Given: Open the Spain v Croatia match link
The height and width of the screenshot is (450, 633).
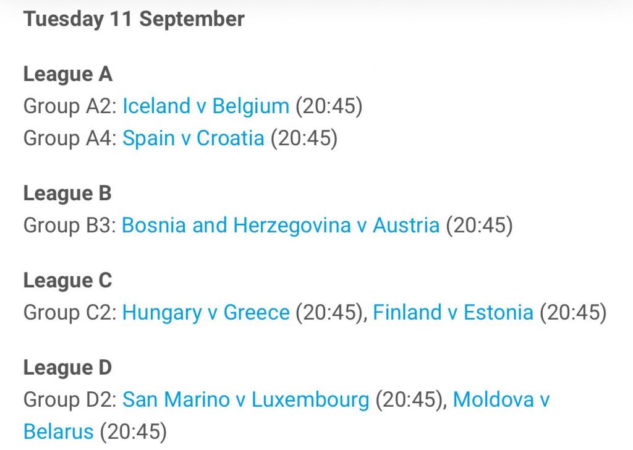Looking at the screenshot, I should (x=193, y=138).
